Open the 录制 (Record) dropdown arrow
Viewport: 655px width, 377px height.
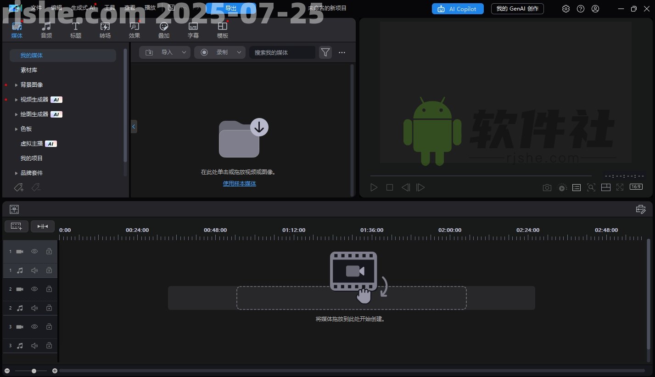tap(239, 52)
